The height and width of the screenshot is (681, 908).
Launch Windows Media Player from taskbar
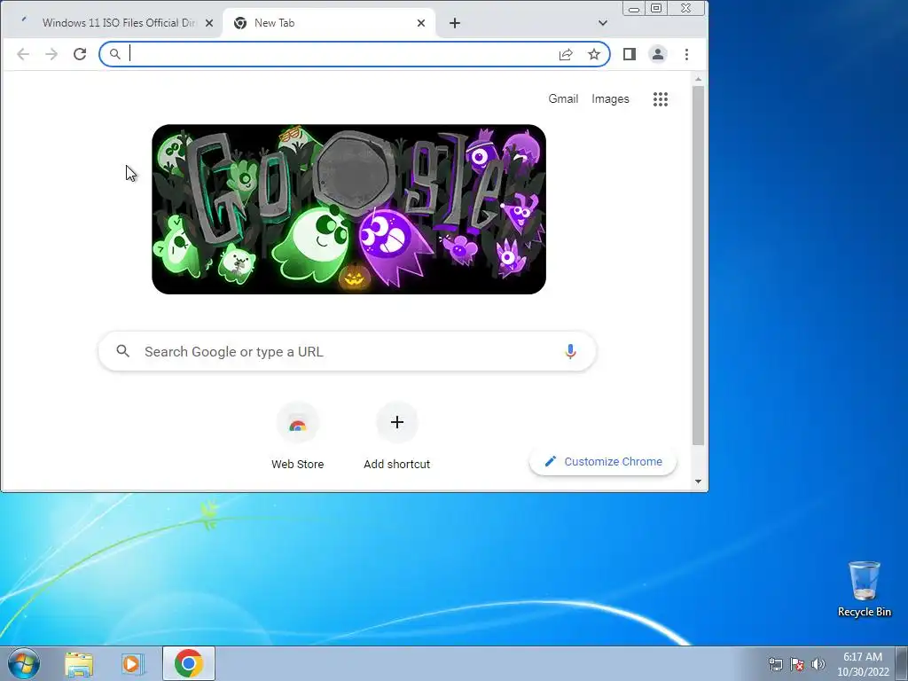point(133,663)
